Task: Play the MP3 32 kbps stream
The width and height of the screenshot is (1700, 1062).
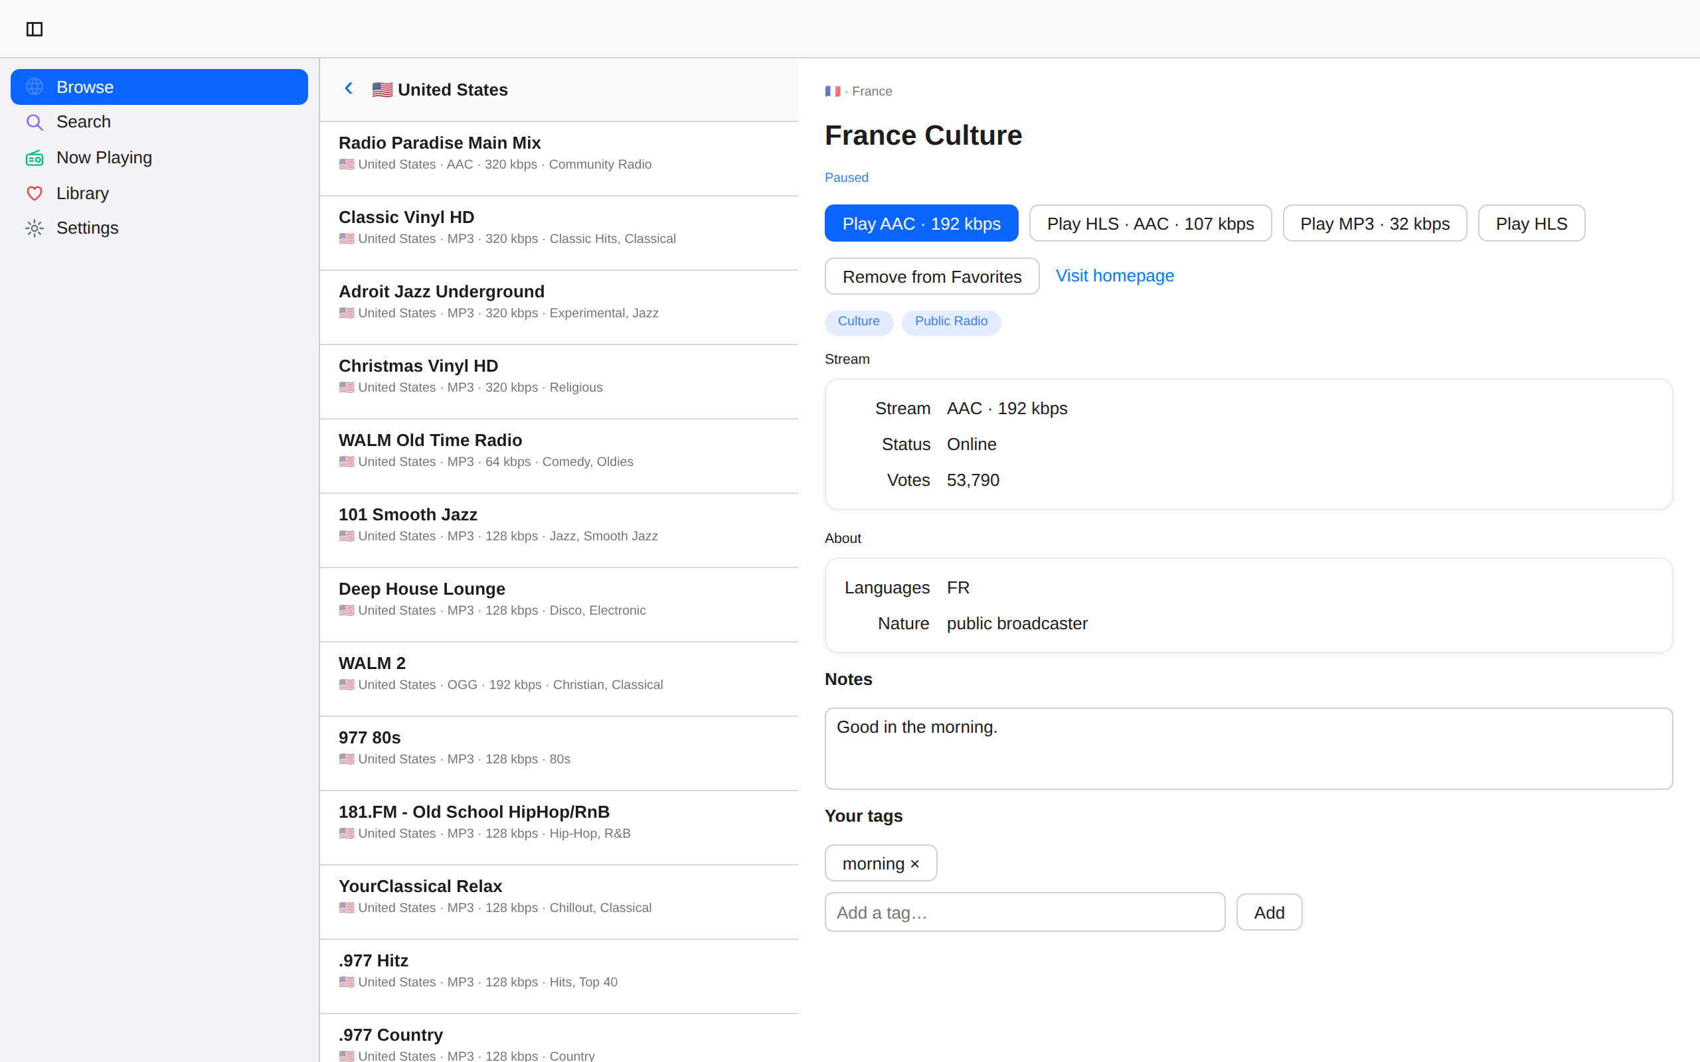Action: pyautogui.click(x=1375, y=224)
